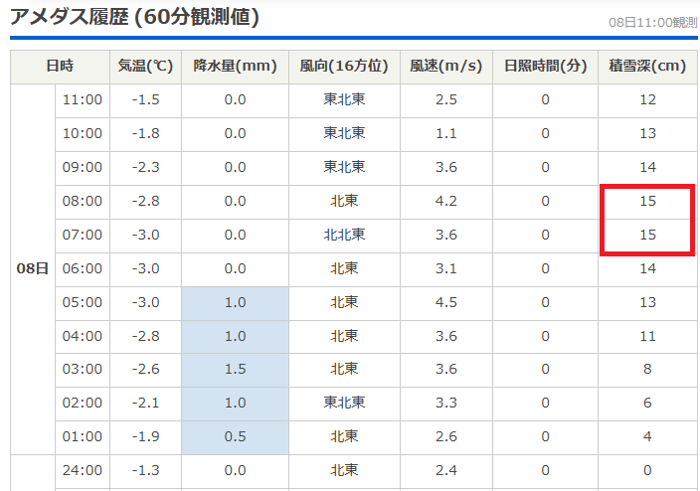Click the 気温(℃) column header
This screenshot has width=700, height=491.
click(x=145, y=67)
